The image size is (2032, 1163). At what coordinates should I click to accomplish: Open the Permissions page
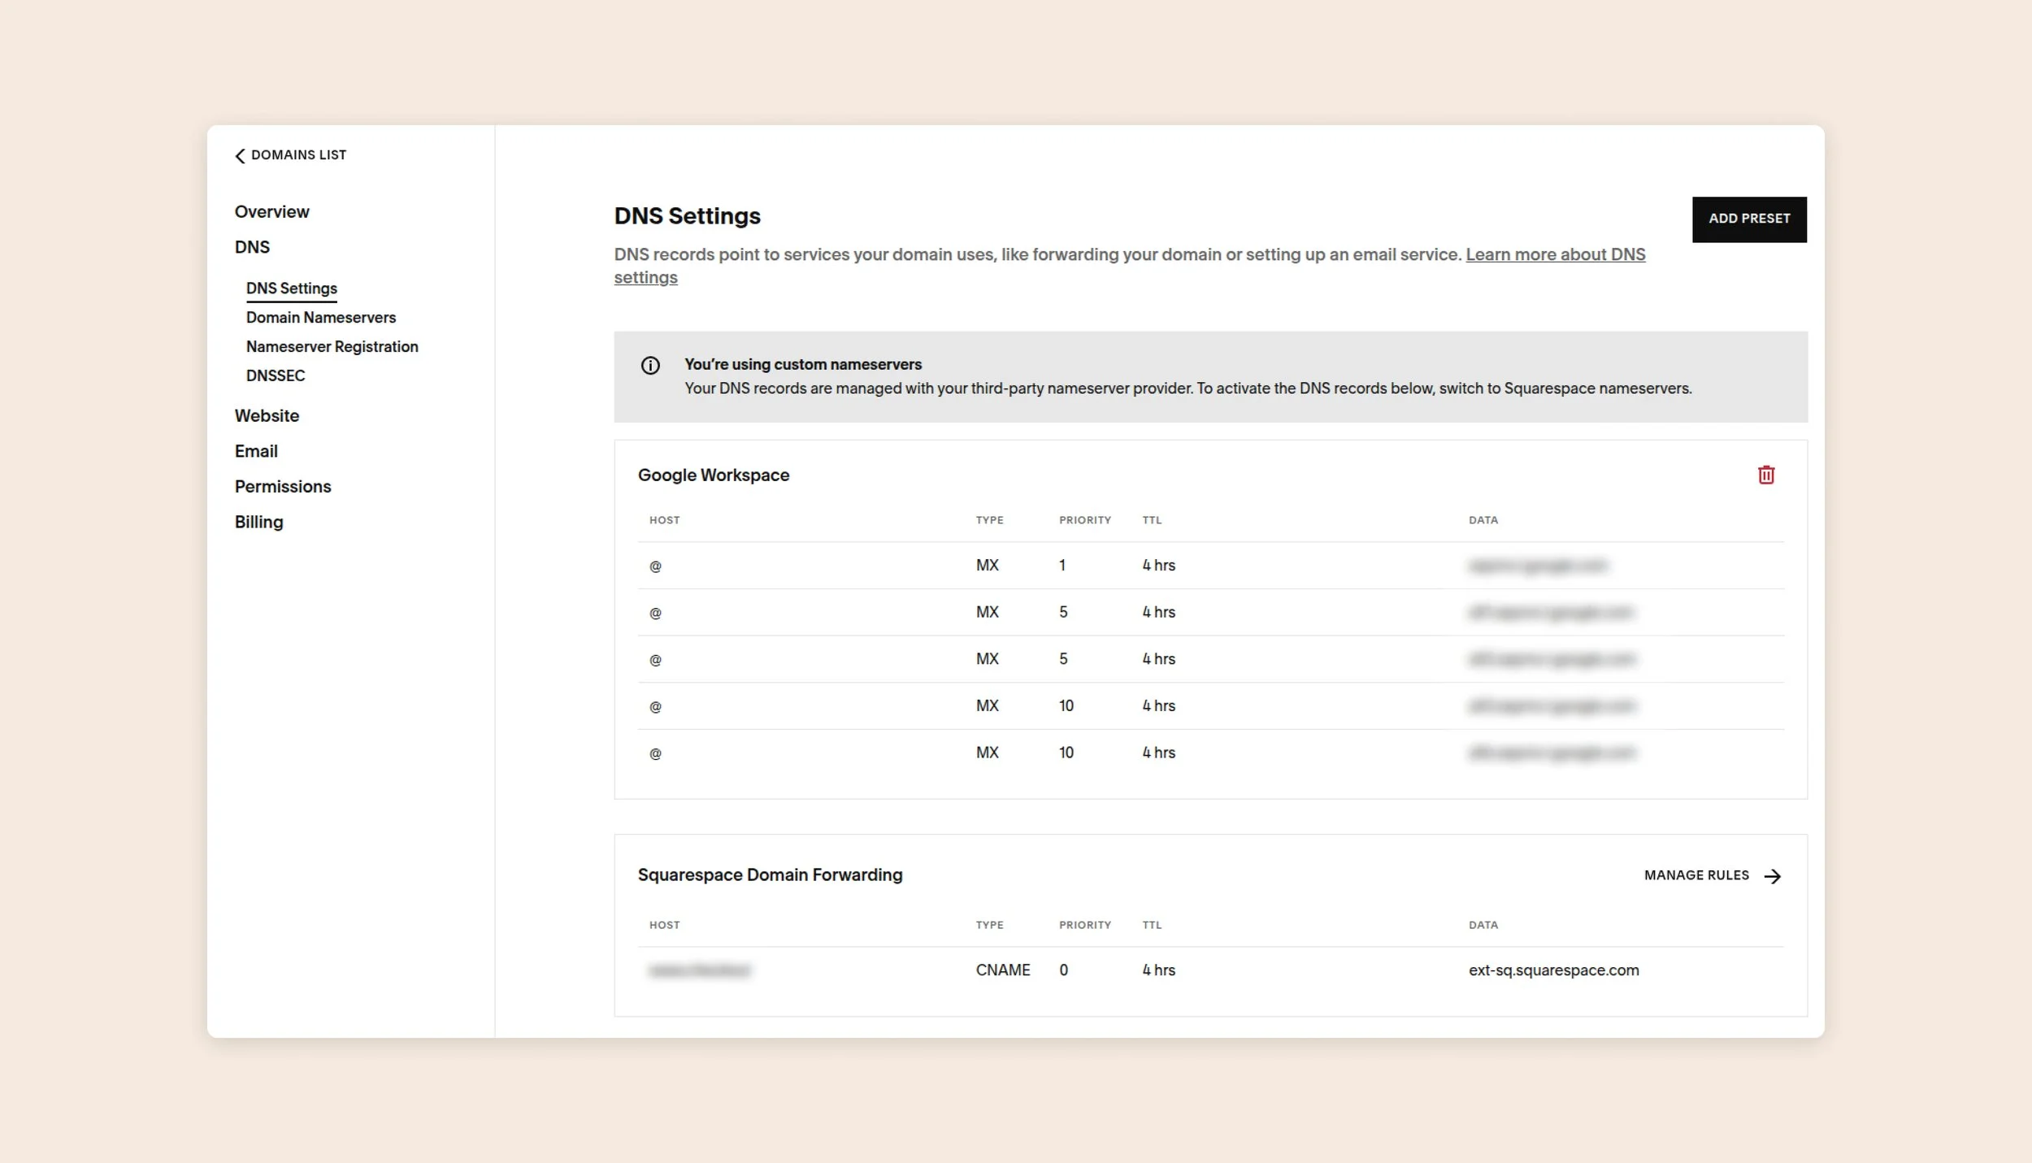tap(283, 486)
